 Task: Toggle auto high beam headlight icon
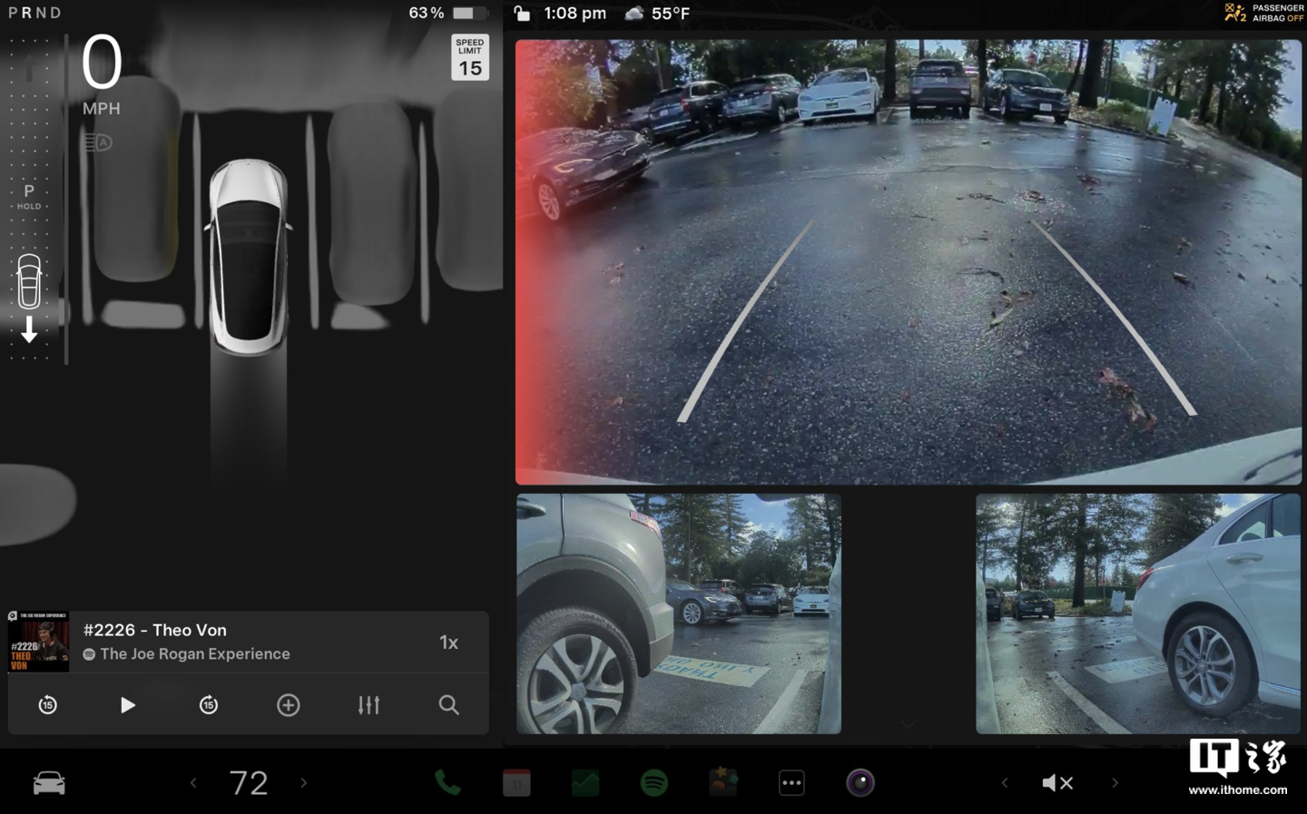98,142
